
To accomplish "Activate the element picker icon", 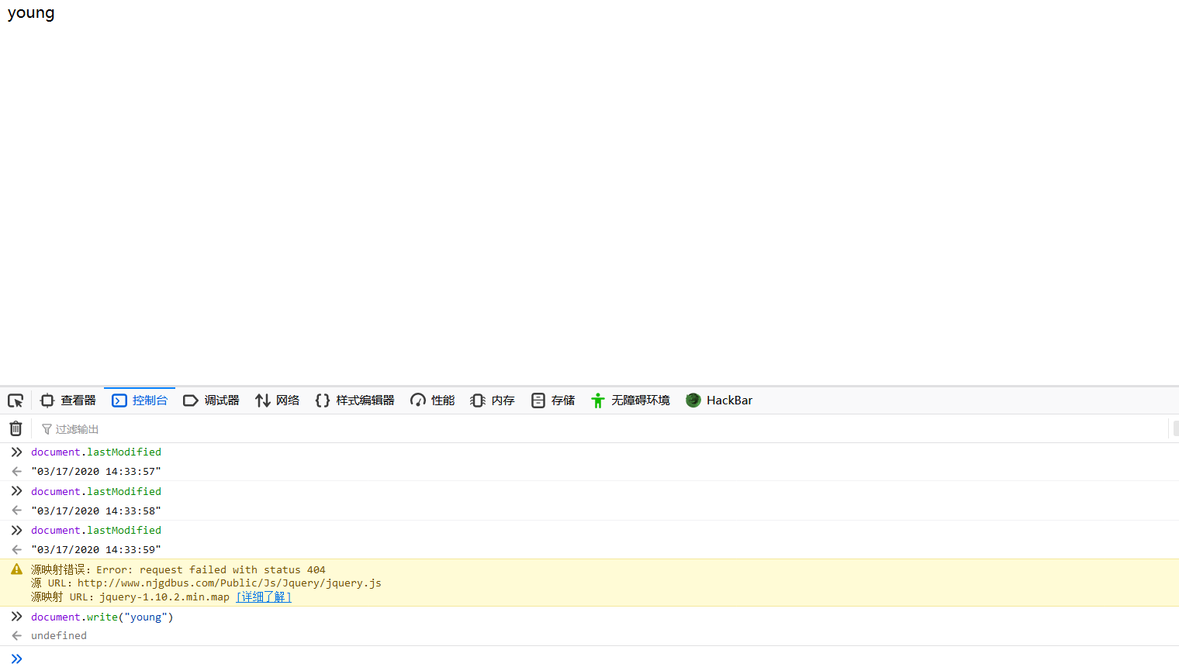I will coord(16,401).
